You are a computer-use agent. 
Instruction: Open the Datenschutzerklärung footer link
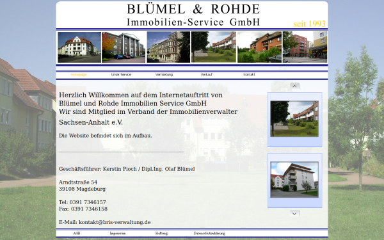209,234
